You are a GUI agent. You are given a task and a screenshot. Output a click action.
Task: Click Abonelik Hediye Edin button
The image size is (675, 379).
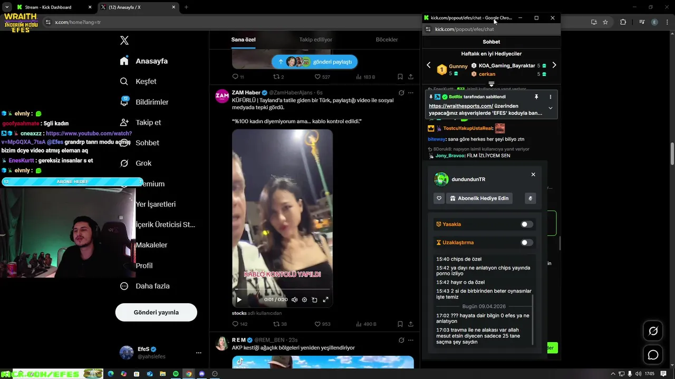pos(479,198)
